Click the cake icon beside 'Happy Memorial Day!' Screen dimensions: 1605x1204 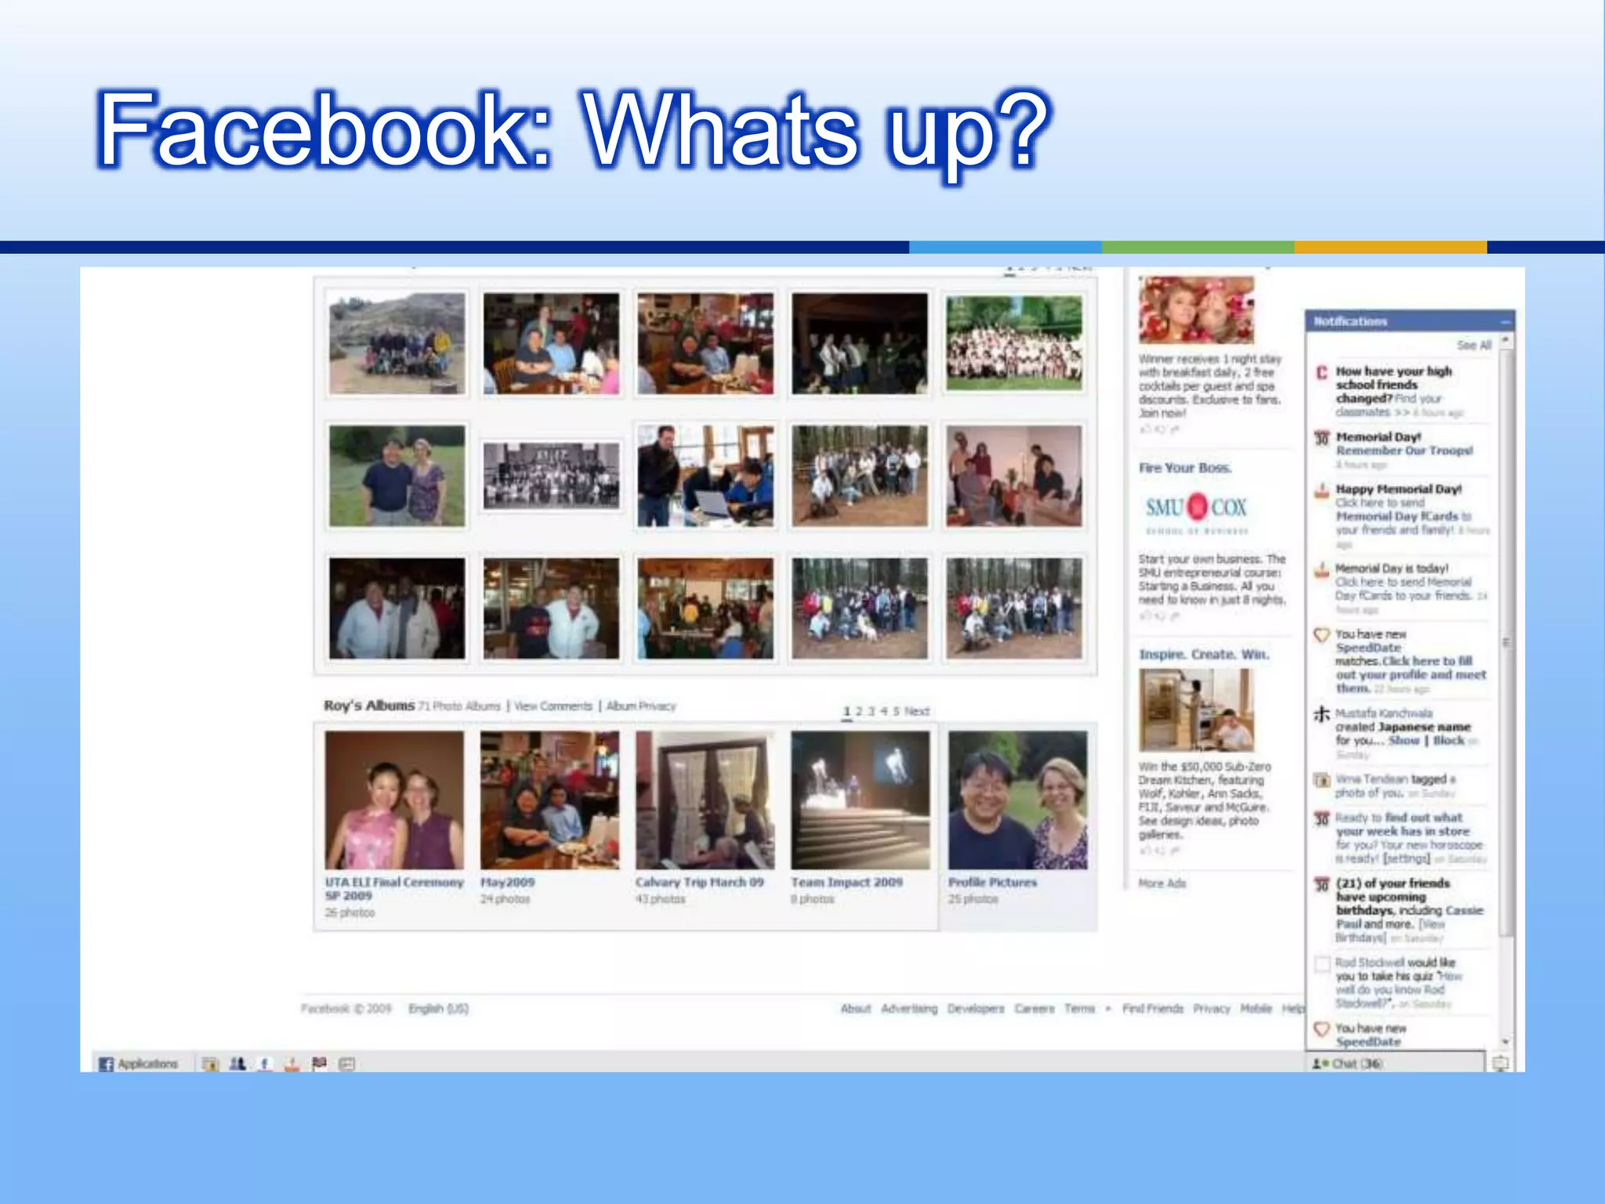pos(1321,491)
